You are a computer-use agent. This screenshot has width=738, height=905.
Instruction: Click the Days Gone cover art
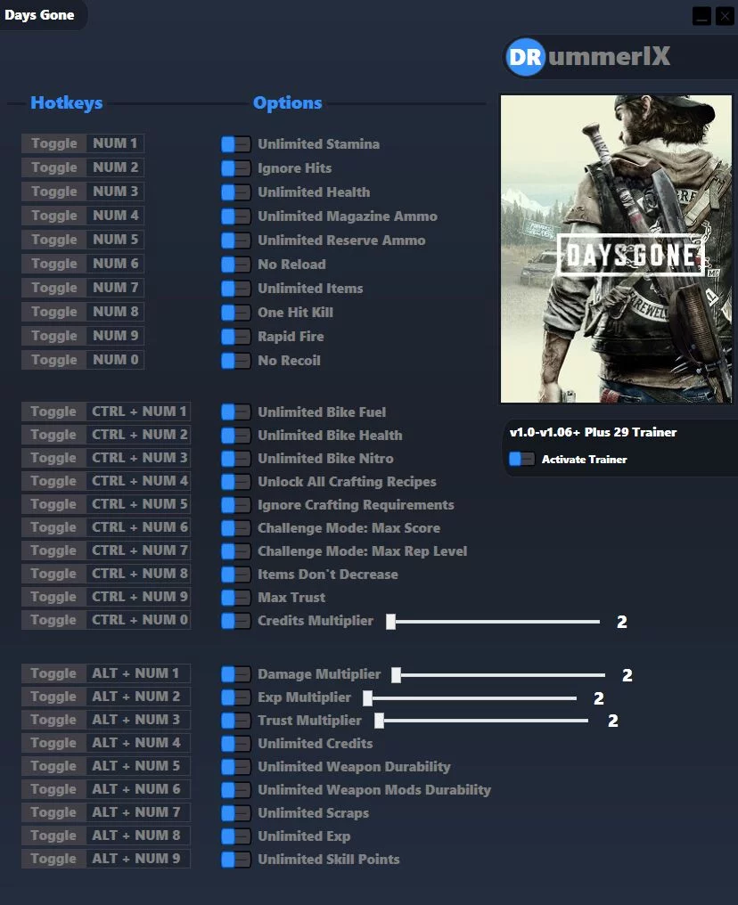(616, 249)
